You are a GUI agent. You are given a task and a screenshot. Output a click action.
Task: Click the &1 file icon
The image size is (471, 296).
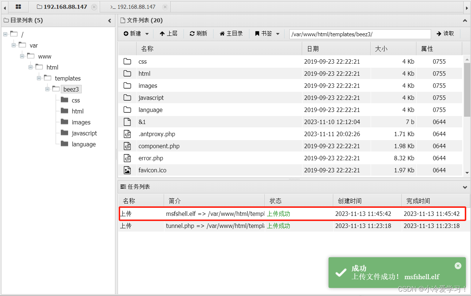pyautogui.click(x=127, y=122)
